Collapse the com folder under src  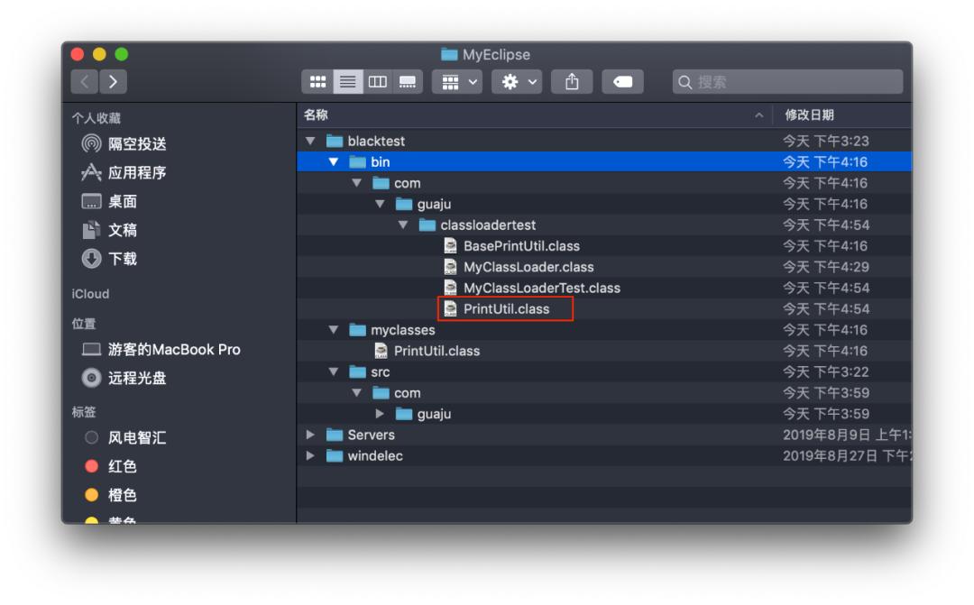pos(356,393)
